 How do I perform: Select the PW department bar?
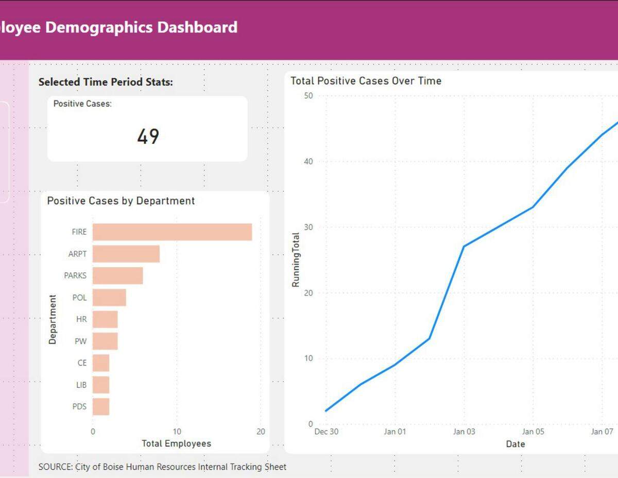pyautogui.click(x=105, y=341)
